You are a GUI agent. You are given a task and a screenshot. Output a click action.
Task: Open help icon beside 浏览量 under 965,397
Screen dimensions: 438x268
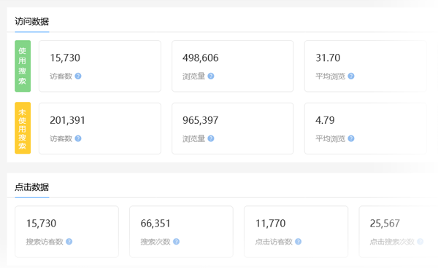pos(211,138)
